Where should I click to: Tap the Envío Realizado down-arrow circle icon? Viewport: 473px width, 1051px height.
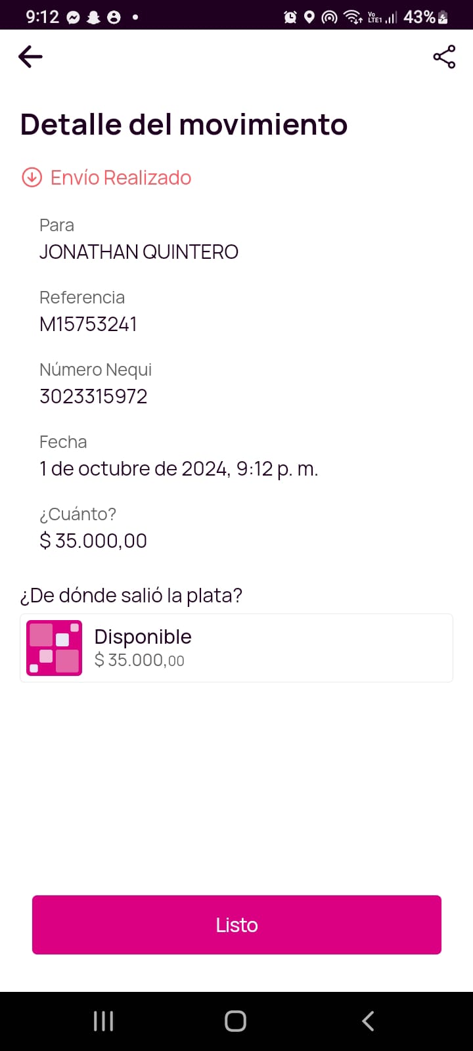click(x=32, y=177)
